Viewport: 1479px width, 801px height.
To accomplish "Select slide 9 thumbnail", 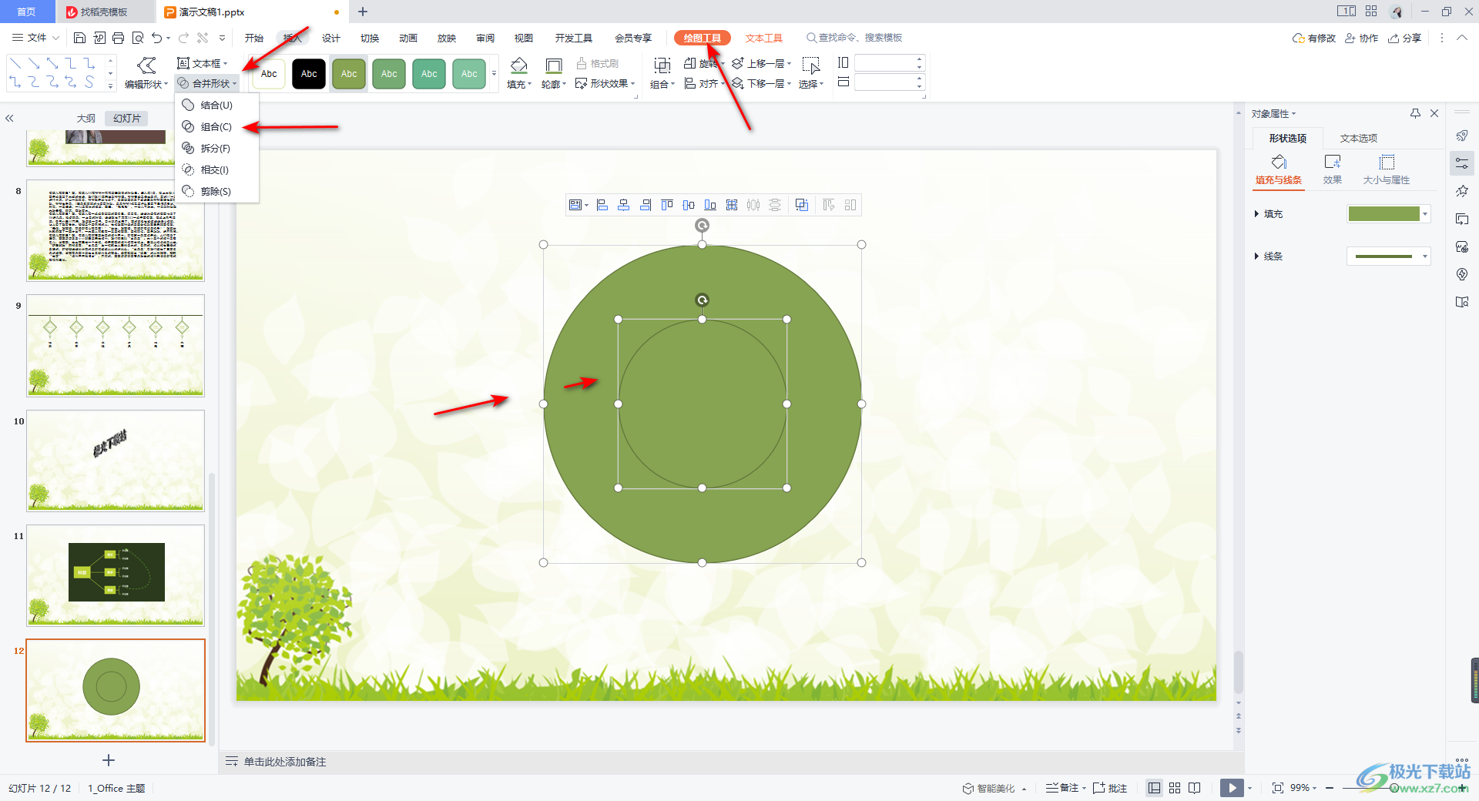I will [x=116, y=346].
